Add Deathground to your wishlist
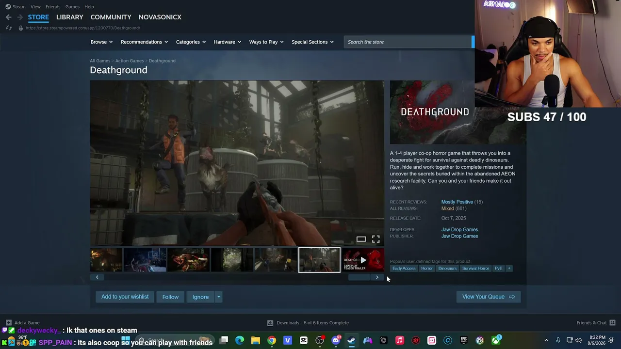The image size is (621, 349). pyautogui.click(x=125, y=297)
